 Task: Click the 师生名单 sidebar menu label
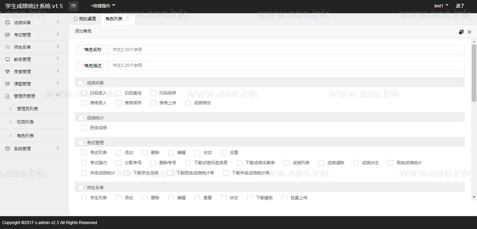point(22,47)
